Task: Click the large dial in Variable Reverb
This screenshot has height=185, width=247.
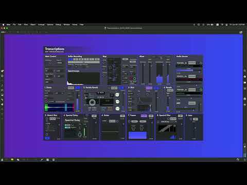Action: [x=92, y=102]
